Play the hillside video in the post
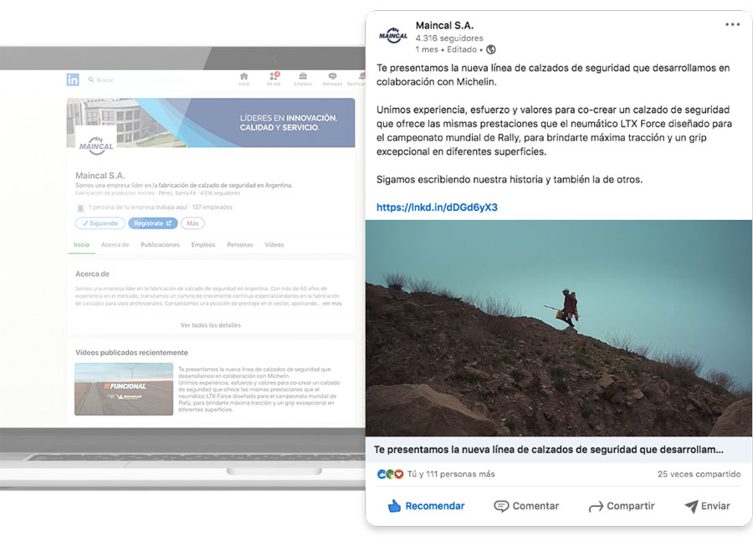 coord(559,328)
